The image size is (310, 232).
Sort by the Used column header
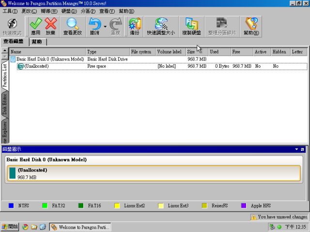tap(219, 52)
